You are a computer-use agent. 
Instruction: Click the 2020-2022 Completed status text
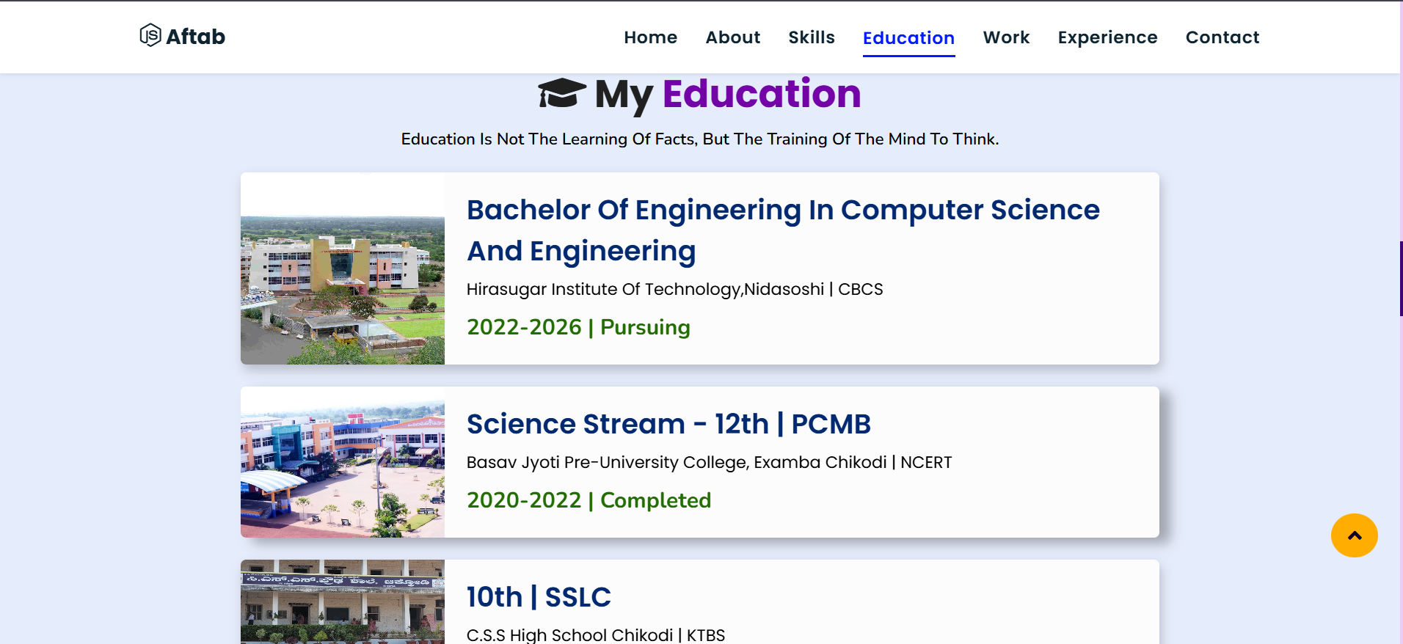[588, 500]
